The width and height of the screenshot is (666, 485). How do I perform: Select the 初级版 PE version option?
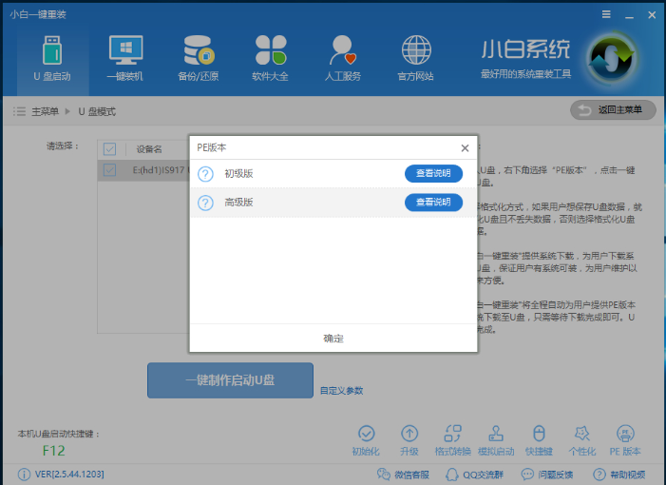pyautogui.click(x=238, y=173)
